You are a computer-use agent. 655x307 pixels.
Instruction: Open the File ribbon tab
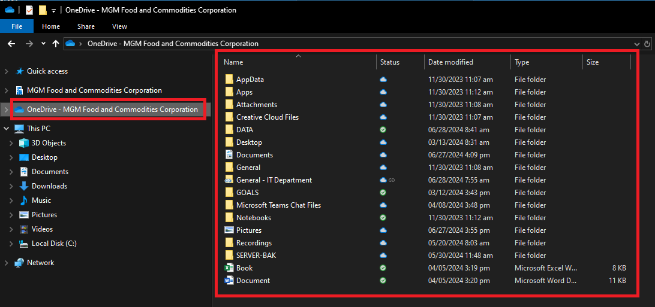(x=17, y=26)
